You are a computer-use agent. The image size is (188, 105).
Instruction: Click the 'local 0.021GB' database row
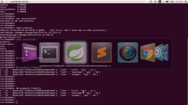click(x=13, y=7)
